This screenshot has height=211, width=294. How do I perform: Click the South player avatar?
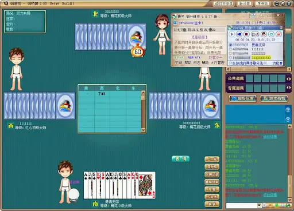coord(66,182)
